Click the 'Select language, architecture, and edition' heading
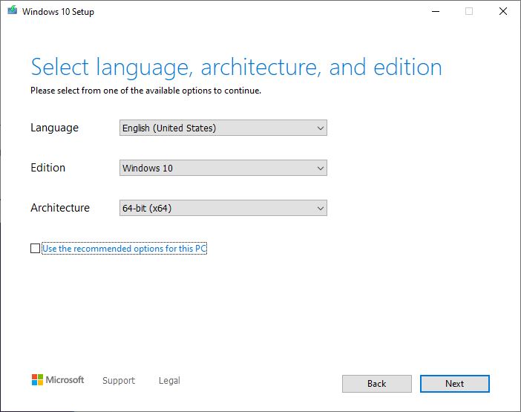 pos(236,68)
